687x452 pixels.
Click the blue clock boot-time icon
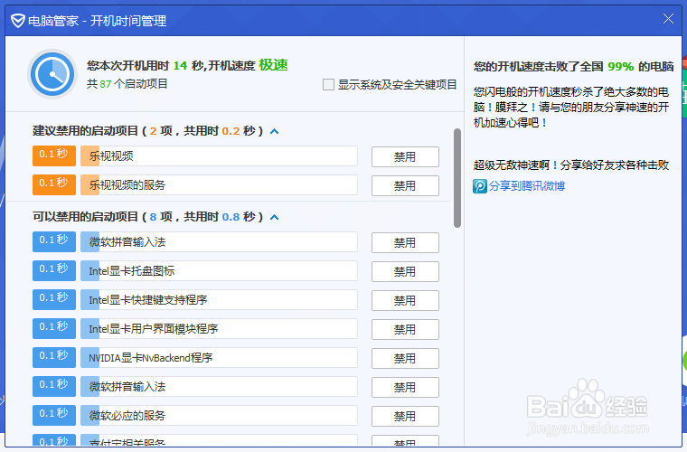pyautogui.click(x=52, y=74)
